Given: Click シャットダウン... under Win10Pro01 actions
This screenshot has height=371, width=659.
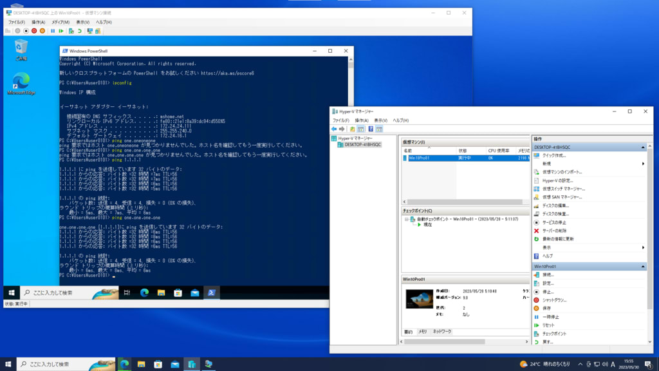Looking at the screenshot, I should [x=554, y=300].
